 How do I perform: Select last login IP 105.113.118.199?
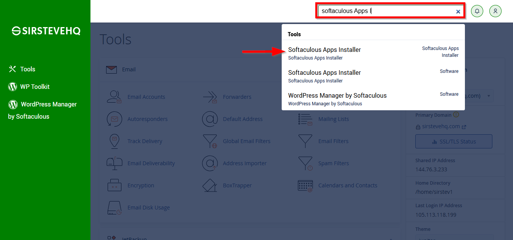[x=437, y=214]
